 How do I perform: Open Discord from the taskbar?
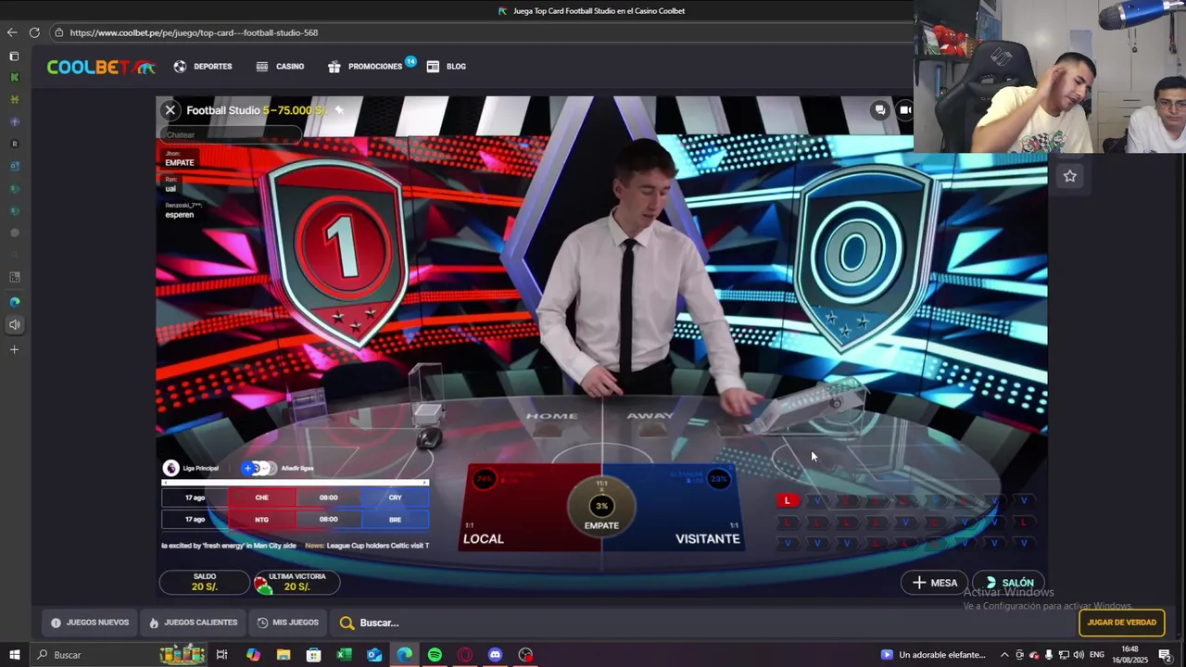[495, 655]
